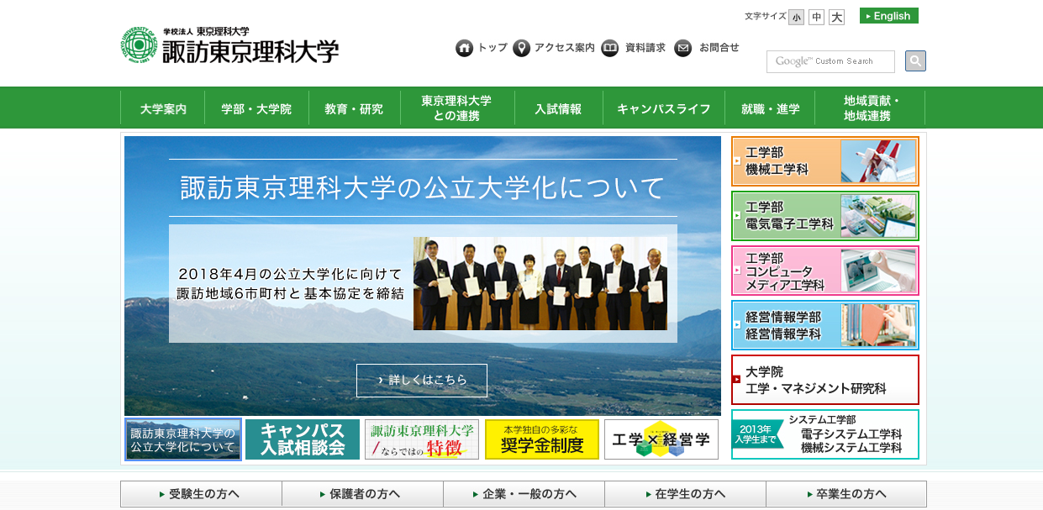The width and height of the screenshot is (1043, 510).
Task: Open the 東京理科大学との連携 menu
Action: click(x=456, y=108)
